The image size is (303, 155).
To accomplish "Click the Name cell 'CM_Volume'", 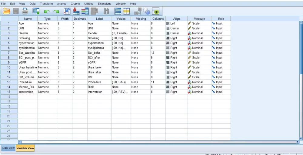I will [x=28, y=77].
